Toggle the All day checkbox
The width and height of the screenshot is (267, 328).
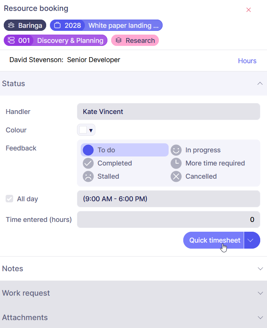pyautogui.click(x=9, y=199)
